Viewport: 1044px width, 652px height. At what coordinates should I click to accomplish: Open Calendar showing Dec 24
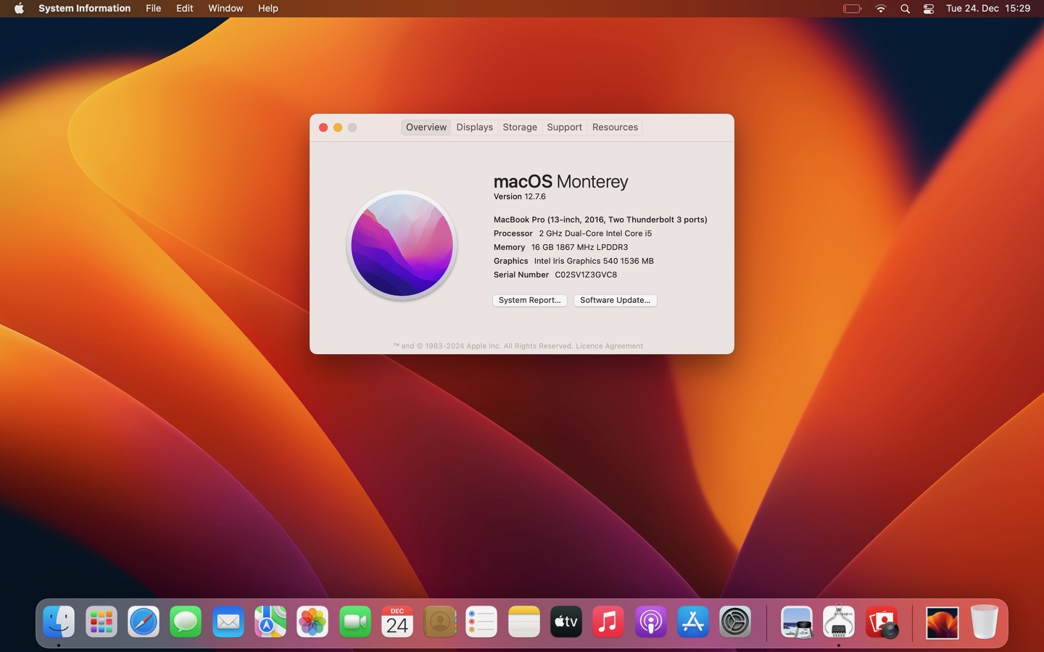[x=397, y=622]
